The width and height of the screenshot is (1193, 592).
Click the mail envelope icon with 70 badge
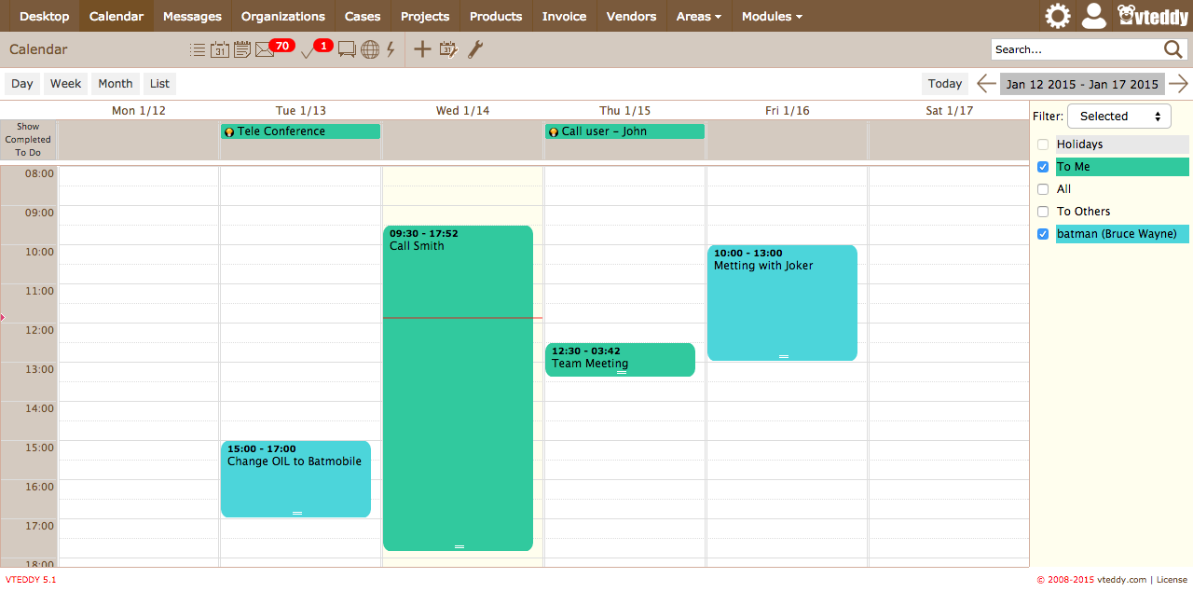265,50
